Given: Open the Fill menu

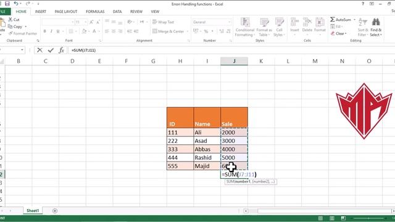Looking at the screenshot, I should tap(336, 27).
